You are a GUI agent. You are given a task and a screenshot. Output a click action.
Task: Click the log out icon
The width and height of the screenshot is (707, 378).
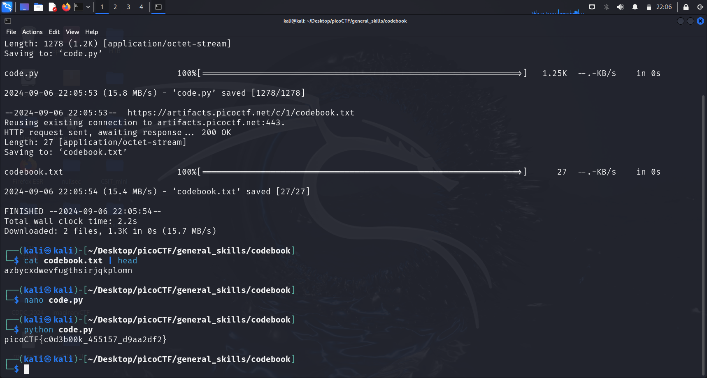point(700,7)
